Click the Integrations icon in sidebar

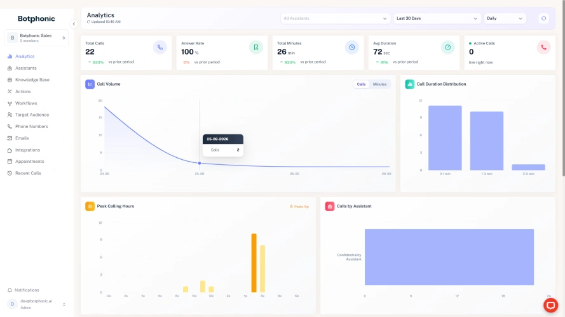[x=10, y=150]
